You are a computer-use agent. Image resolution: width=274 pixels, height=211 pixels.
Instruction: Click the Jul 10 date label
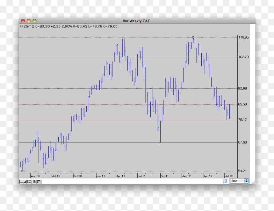(x=56, y=176)
